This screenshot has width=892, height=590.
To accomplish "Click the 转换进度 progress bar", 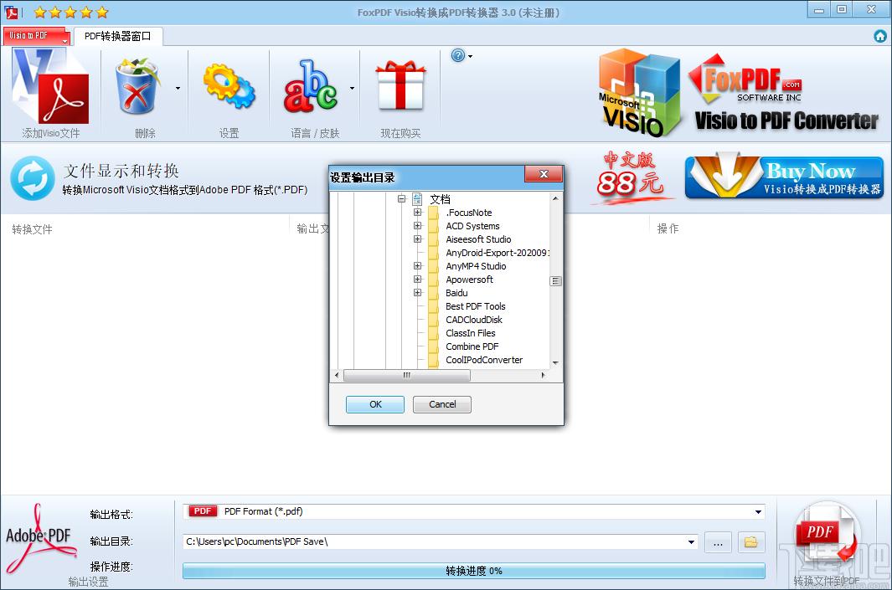I will pyautogui.click(x=474, y=571).
